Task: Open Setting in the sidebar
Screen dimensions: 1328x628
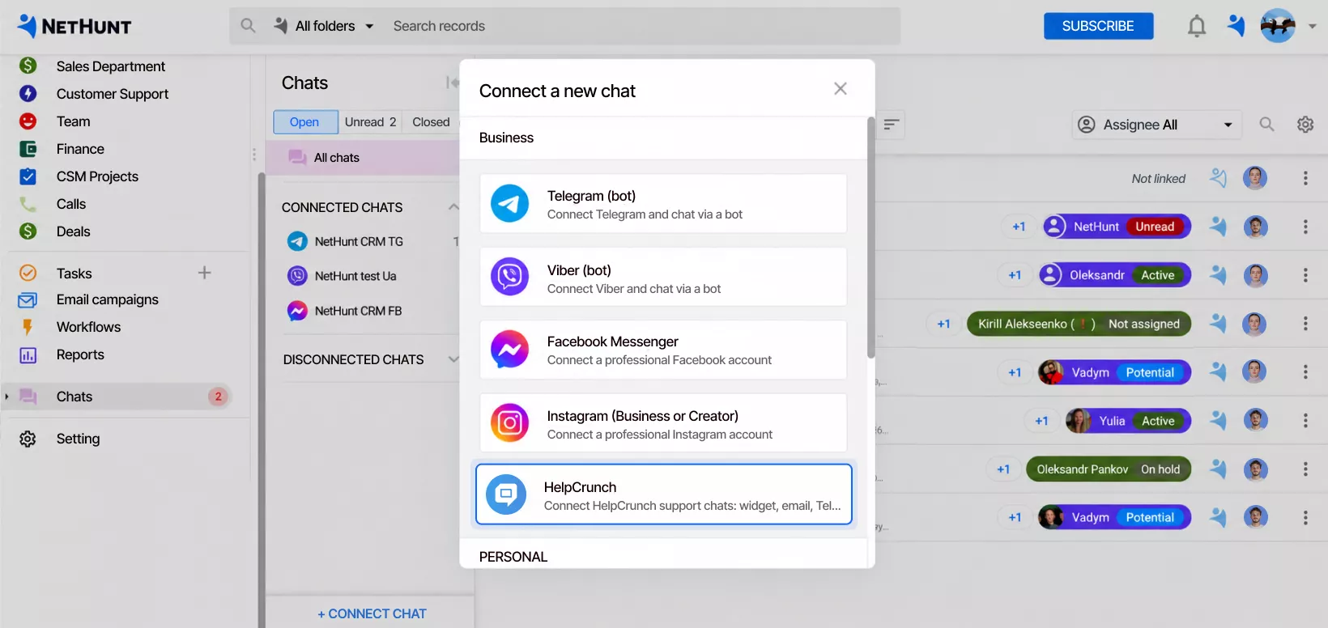Action: pos(78,439)
